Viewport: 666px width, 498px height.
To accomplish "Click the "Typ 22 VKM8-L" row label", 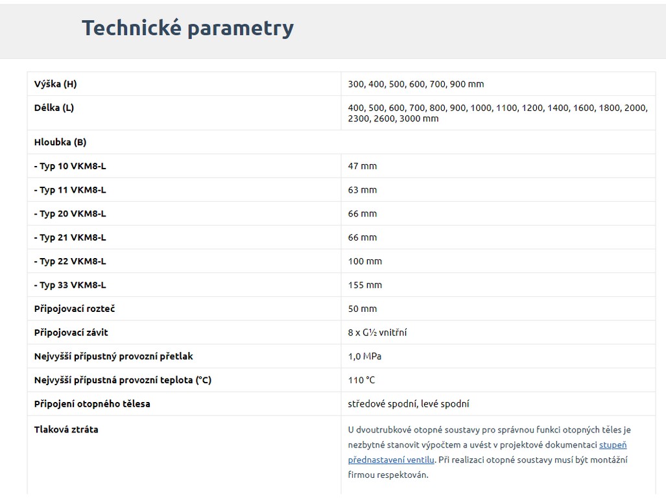I will pos(70,261).
